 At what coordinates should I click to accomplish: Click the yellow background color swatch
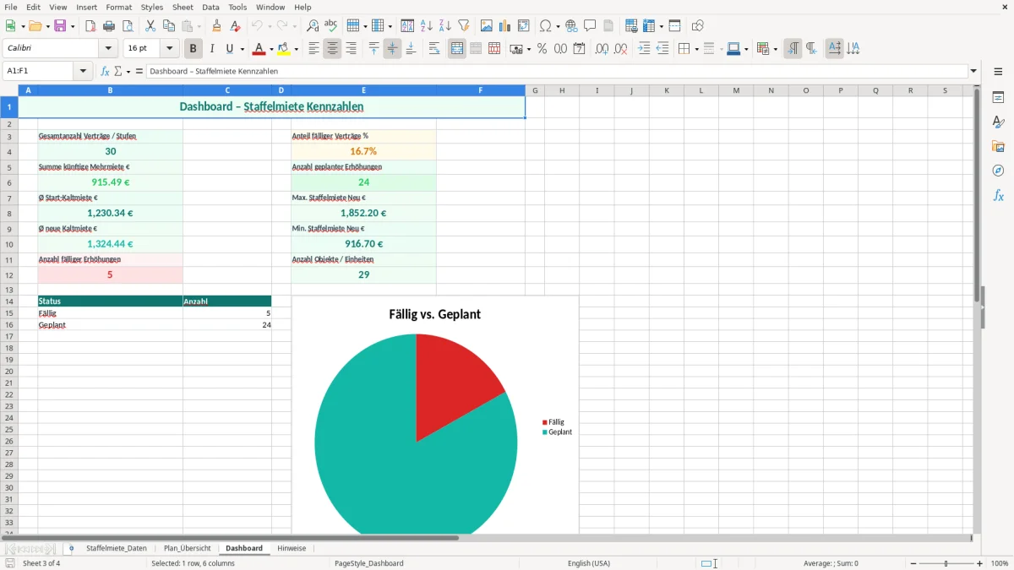(x=284, y=49)
